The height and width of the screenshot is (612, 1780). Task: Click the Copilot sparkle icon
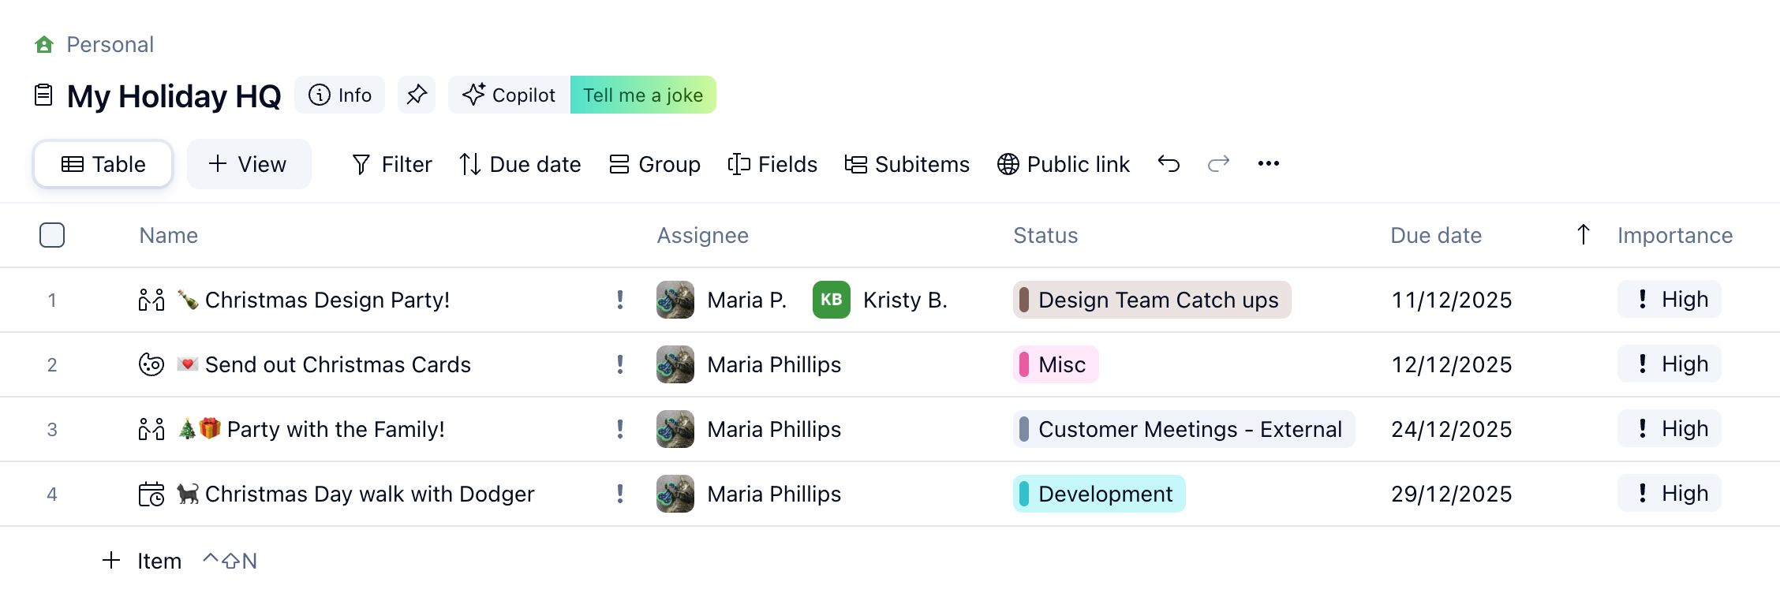point(473,95)
